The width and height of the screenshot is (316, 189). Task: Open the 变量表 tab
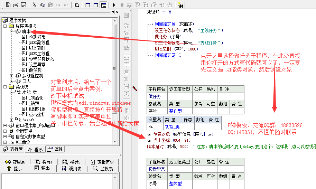pyautogui.click(x=15, y=162)
